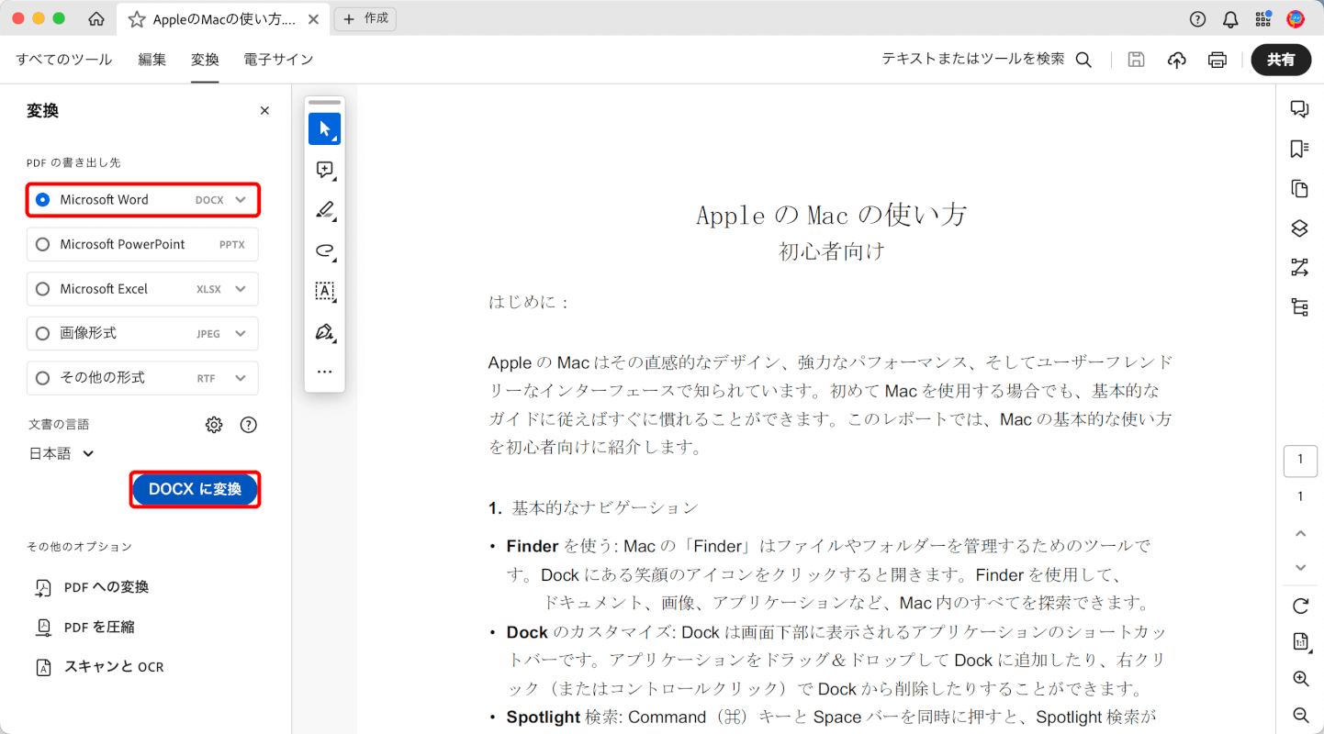Open the fit page display icon
The height and width of the screenshot is (734, 1324).
(x=1300, y=641)
